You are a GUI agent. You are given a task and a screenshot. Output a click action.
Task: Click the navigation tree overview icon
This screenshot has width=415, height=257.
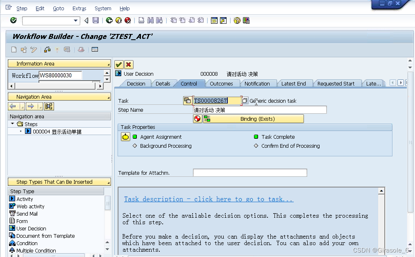tap(49, 106)
